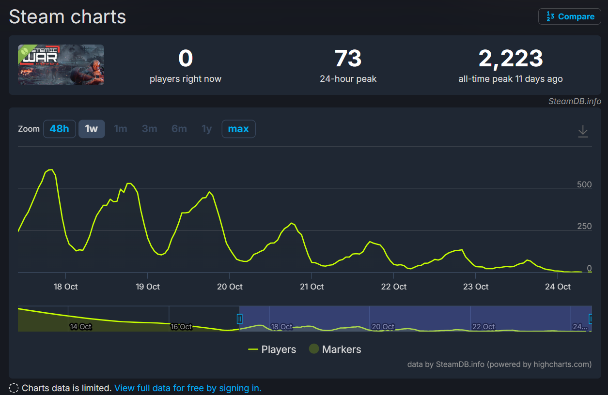This screenshot has height=395, width=608.
Task: Toggle the Markers series in legend
Action: pyautogui.click(x=335, y=349)
